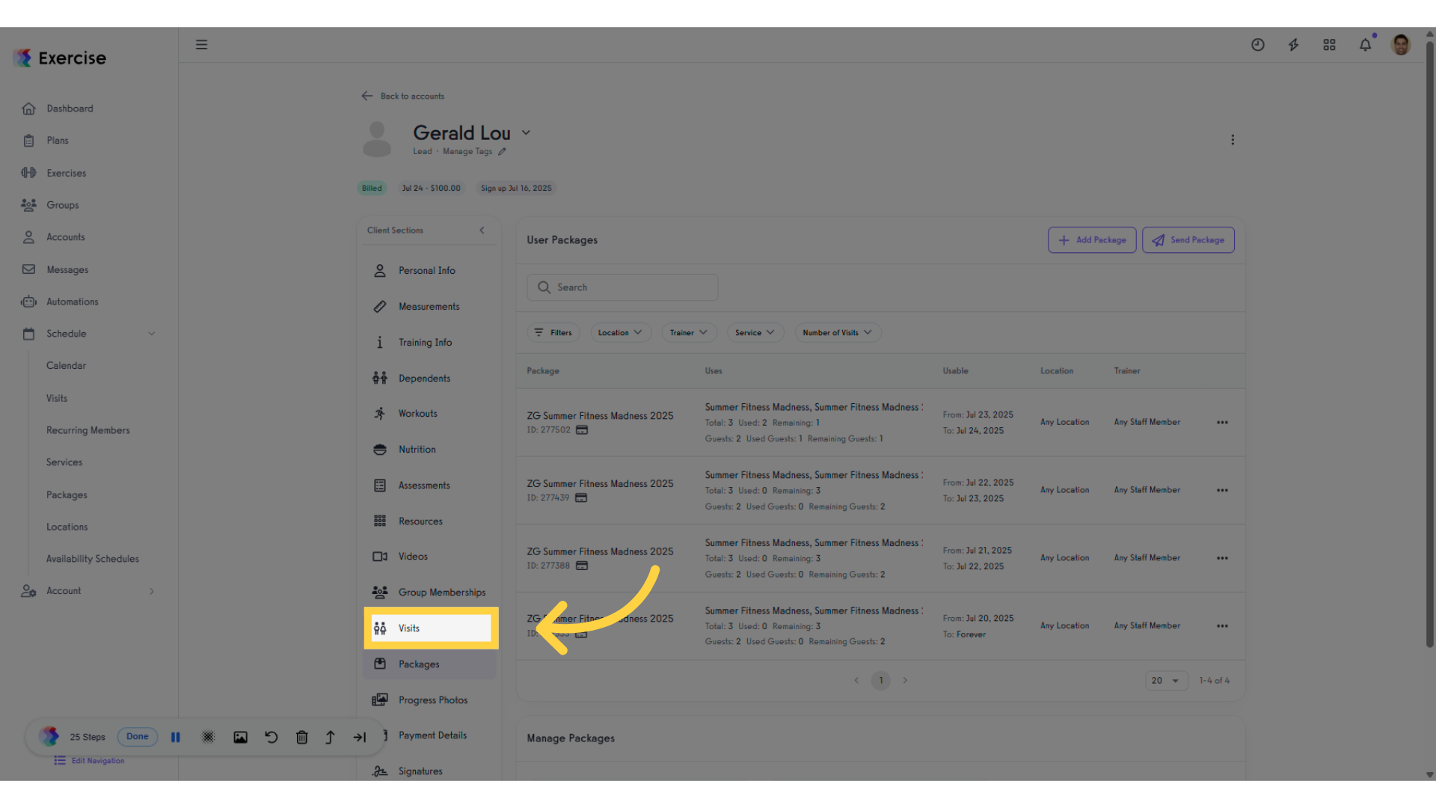Collapse the Client Sections panel
The height and width of the screenshot is (808, 1436).
point(482,230)
